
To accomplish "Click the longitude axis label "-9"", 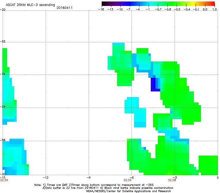I will pyautogui.click(x=88, y=178).
